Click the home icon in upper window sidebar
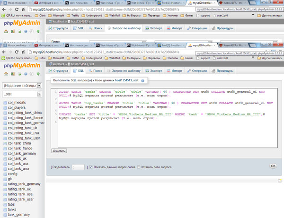The width and height of the screenshot is (284, 218). pos(6,31)
